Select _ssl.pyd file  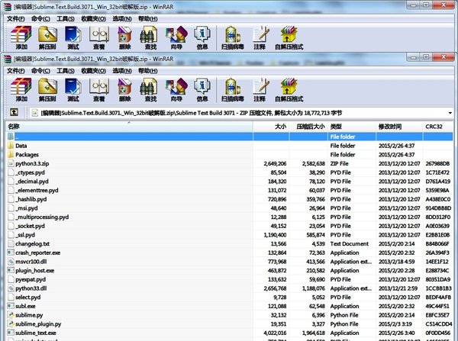pos(230,235)
